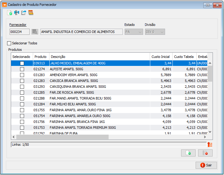Check the box for product 039313

(22, 63)
